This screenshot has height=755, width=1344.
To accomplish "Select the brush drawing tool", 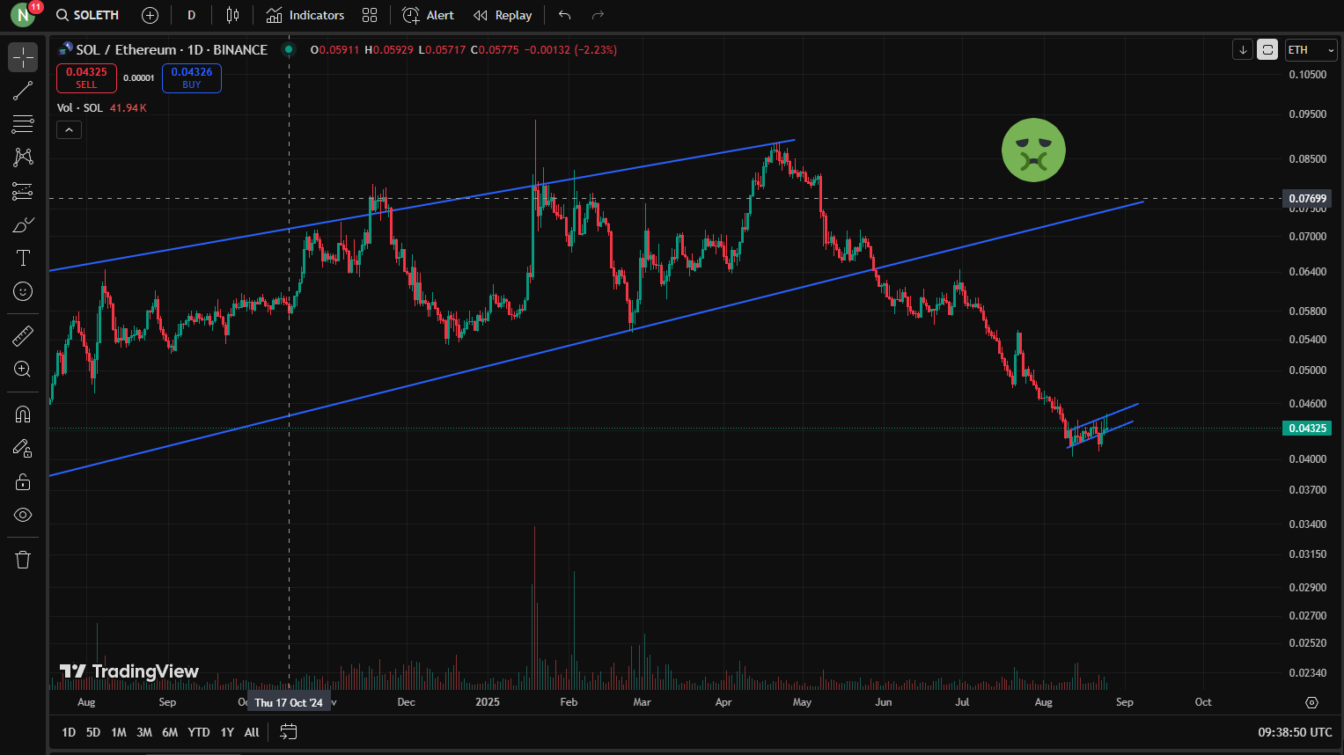I will pyautogui.click(x=23, y=224).
